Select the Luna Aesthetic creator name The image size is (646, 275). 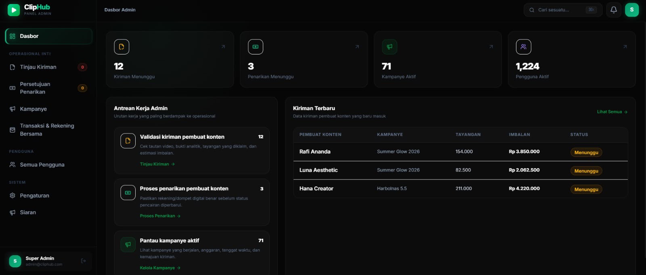pyautogui.click(x=319, y=170)
